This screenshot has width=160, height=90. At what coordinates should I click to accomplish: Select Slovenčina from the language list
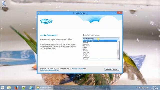100,44
